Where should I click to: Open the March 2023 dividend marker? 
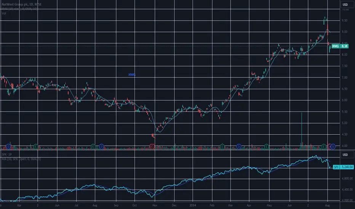(x=8, y=147)
